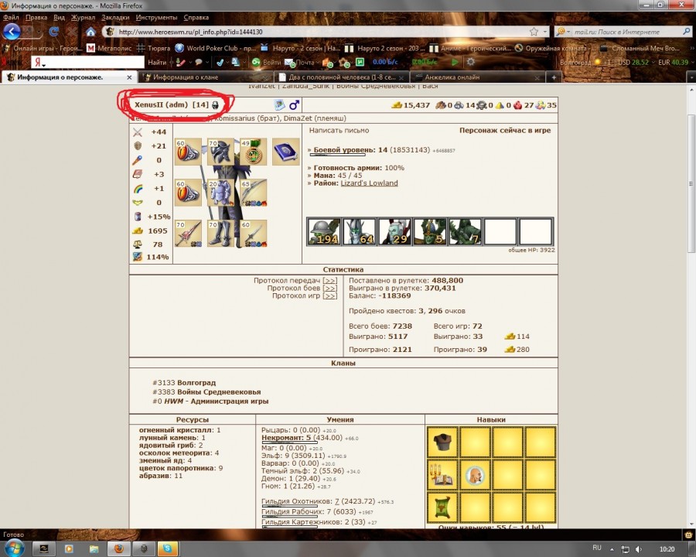Click the green scroll skill icon
This screenshot has height=557, width=696.
pyautogui.click(x=442, y=507)
